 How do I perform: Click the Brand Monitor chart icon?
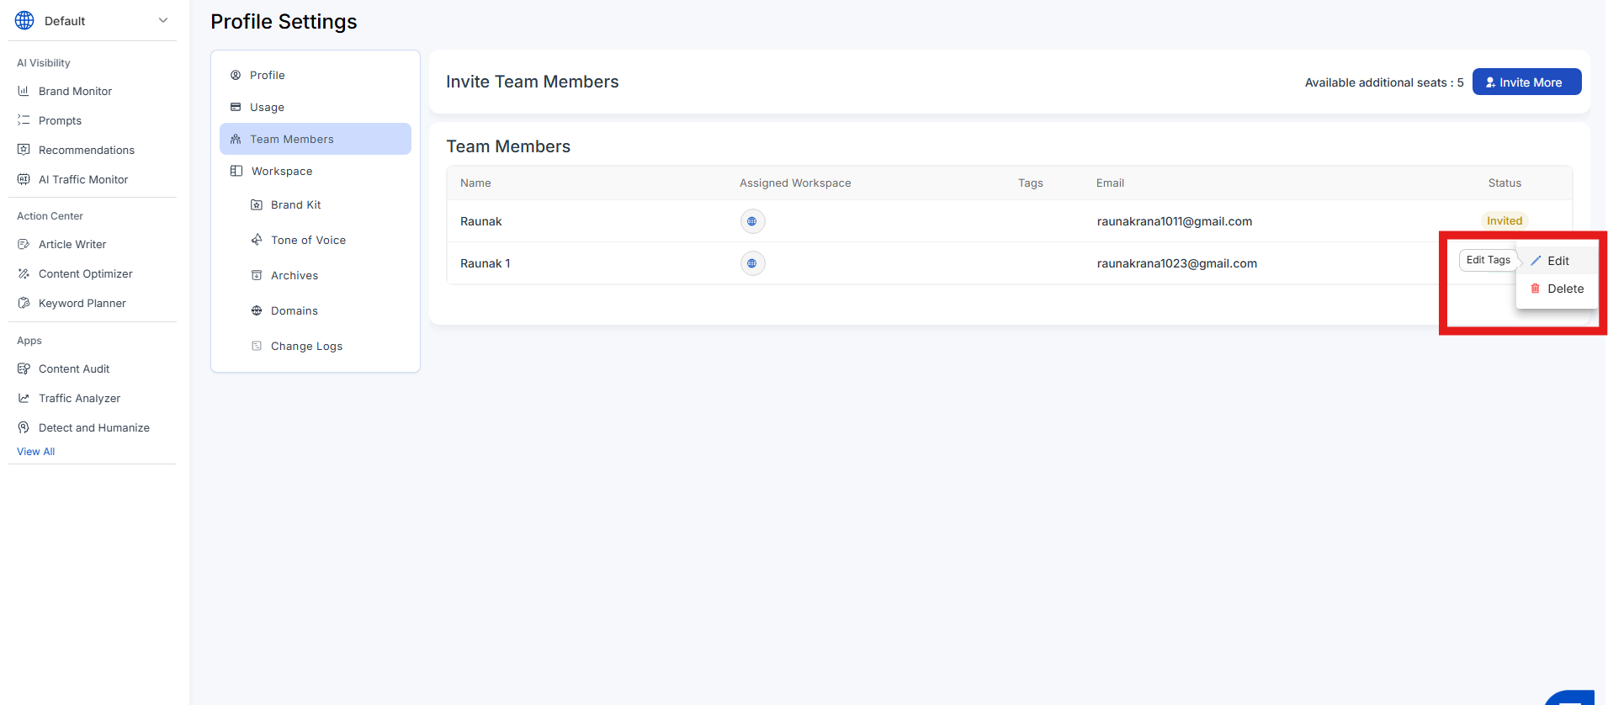tap(24, 91)
